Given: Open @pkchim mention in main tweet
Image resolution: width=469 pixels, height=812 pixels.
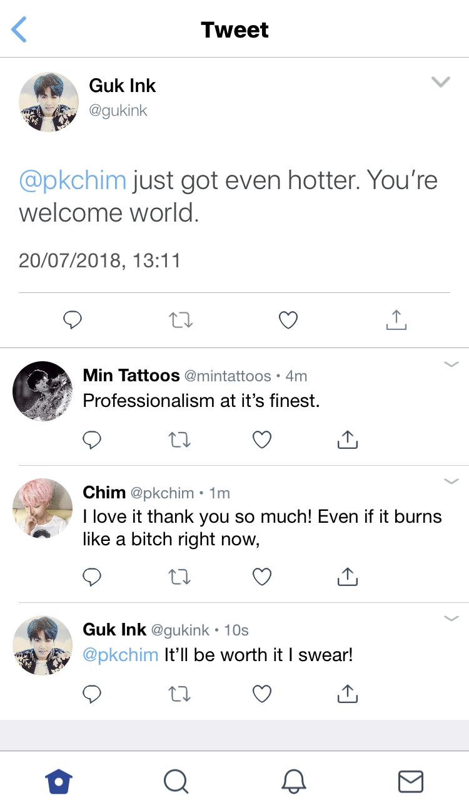Looking at the screenshot, I should click(x=73, y=181).
